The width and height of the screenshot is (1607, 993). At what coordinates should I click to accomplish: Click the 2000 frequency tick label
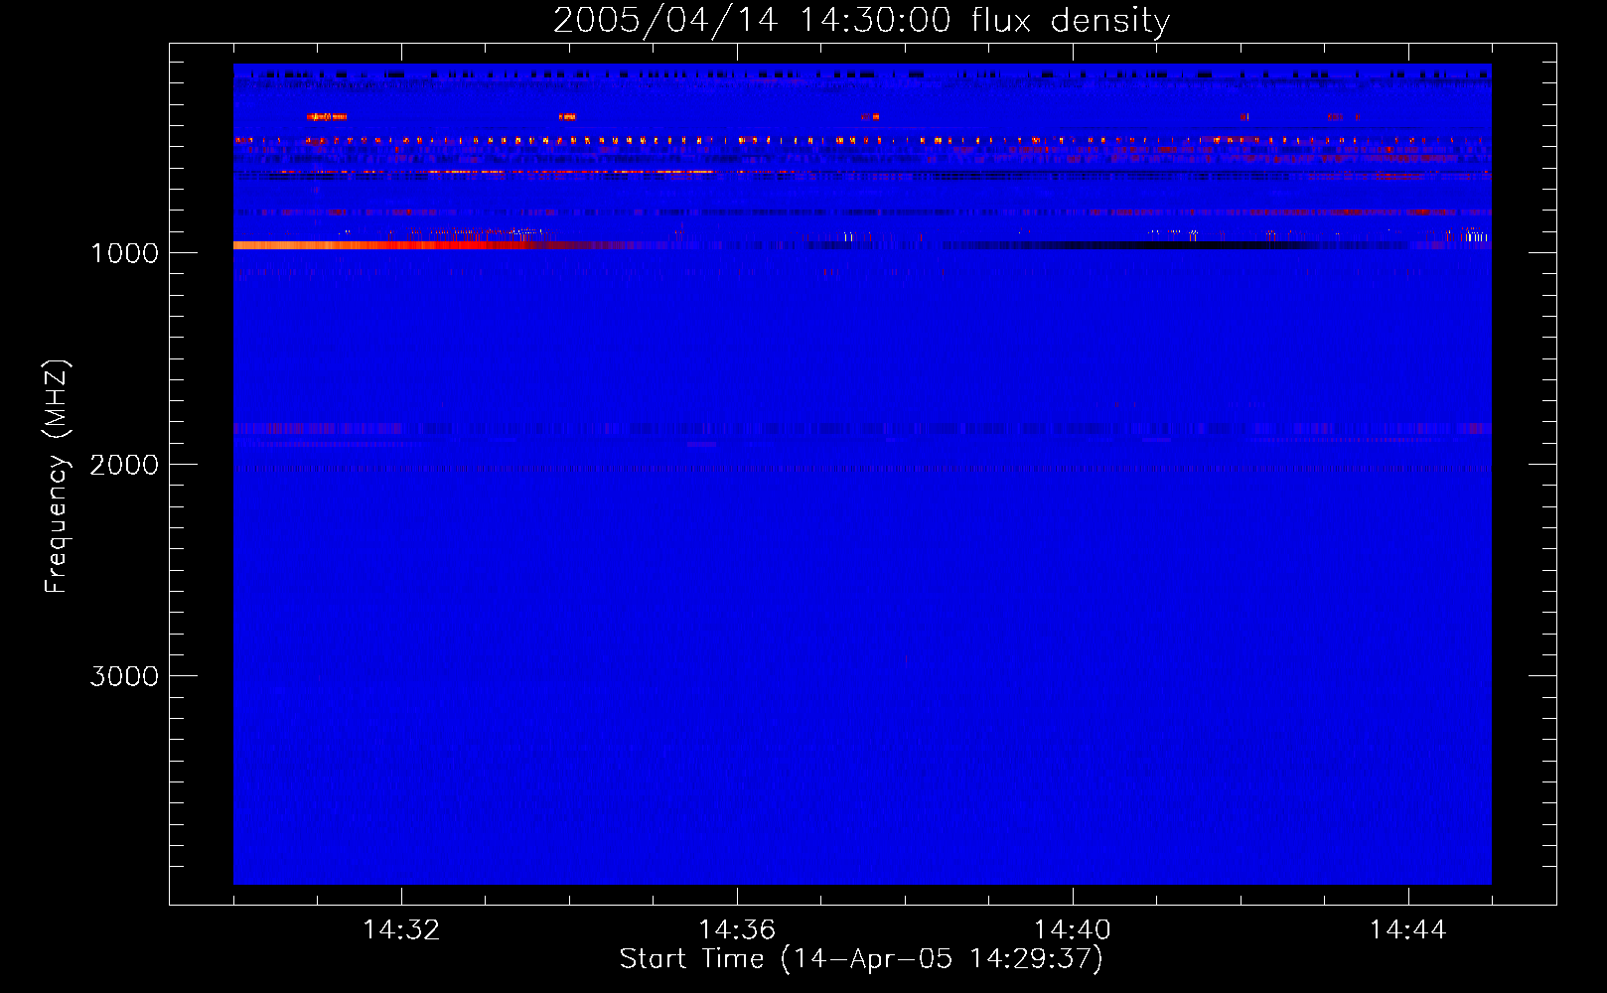(x=124, y=465)
